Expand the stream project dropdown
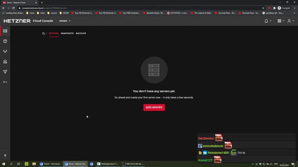Viewport: 298px width, 167px height. (x=65, y=21)
